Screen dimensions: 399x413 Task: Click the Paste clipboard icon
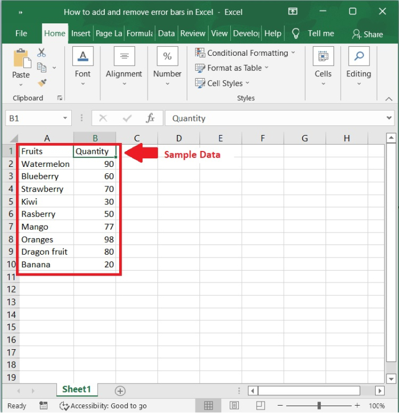point(22,58)
